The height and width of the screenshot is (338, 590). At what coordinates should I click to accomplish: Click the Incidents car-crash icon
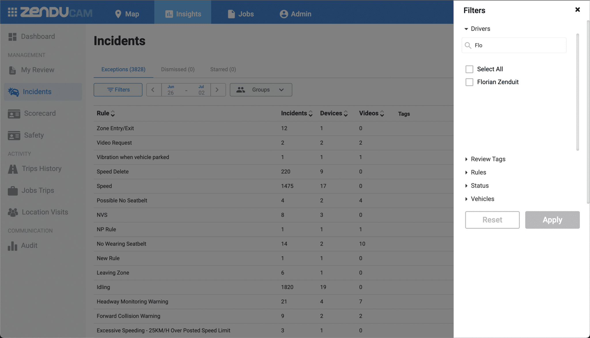click(x=13, y=92)
